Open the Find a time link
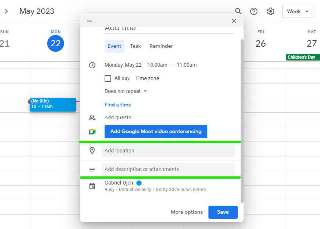Viewport: 320px width, 229px height. [118, 105]
